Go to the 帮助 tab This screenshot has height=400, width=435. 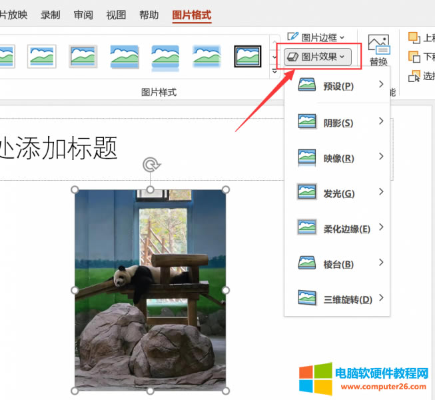pyautogui.click(x=149, y=15)
